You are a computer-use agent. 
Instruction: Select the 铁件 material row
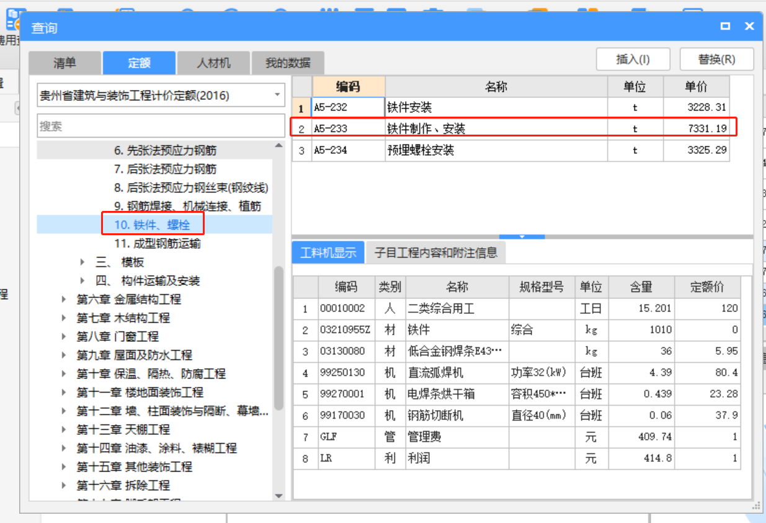click(x=517, y=330)
